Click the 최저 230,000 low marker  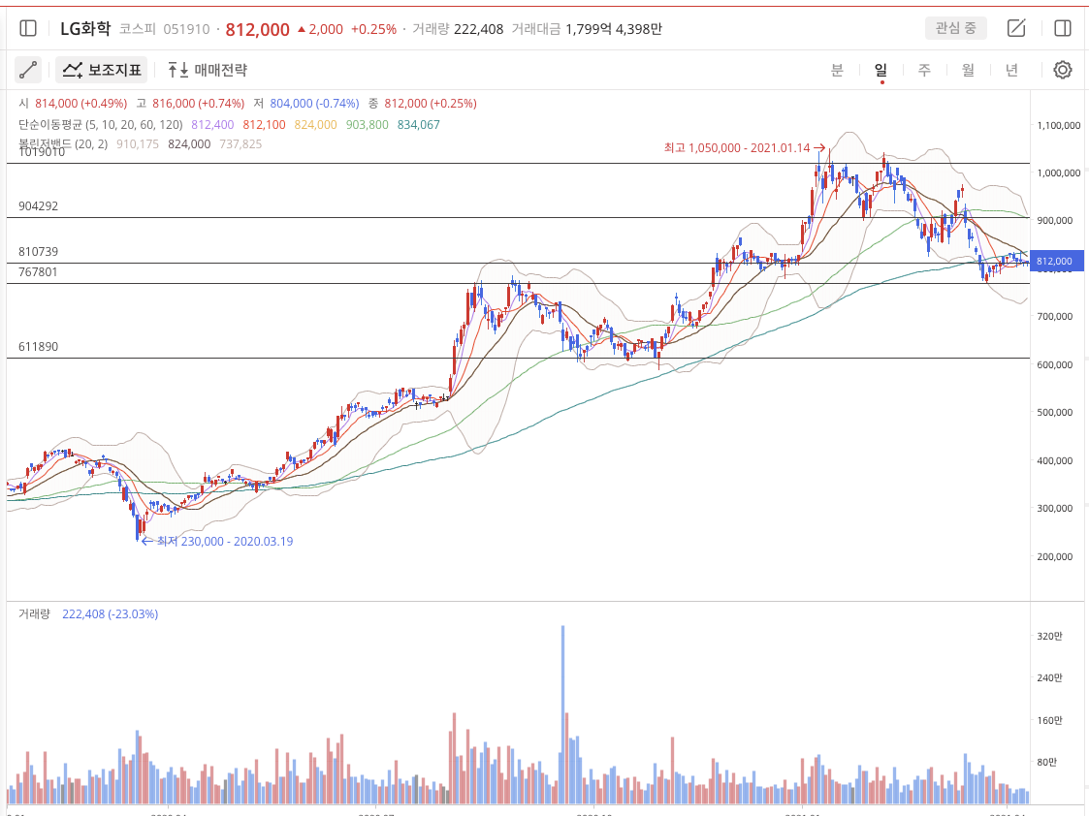217,541
